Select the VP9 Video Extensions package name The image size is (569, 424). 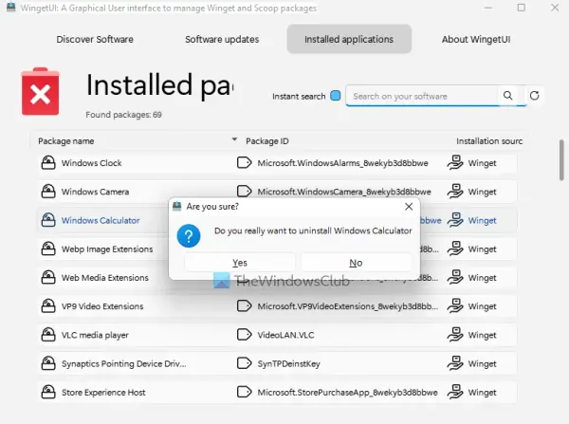click(x=102, y=306)
